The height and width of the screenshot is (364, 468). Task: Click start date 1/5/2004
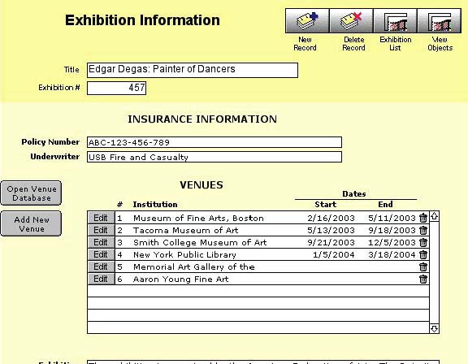coord(334,255)
